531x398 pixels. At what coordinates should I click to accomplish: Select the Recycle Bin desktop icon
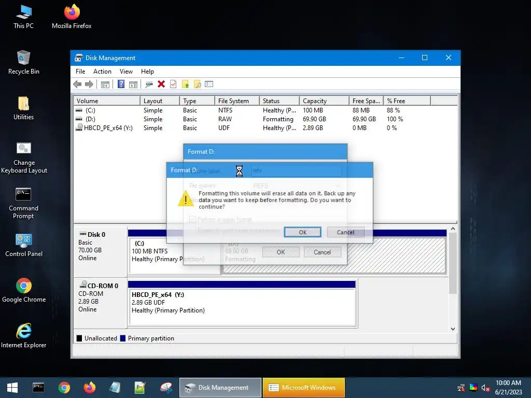coord(24,62)
